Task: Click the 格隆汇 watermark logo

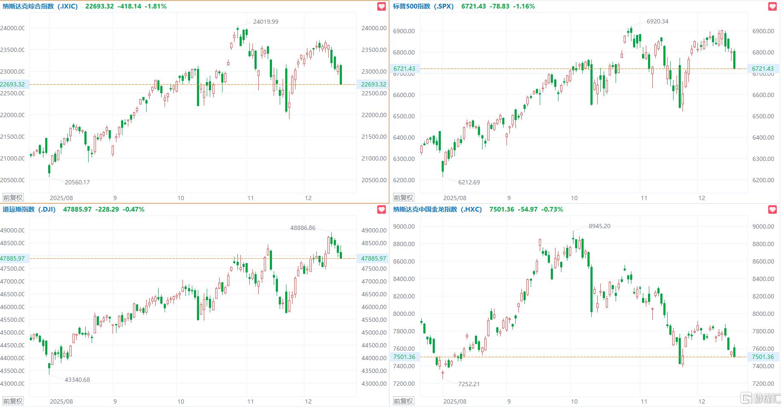Action: [761, 398]
